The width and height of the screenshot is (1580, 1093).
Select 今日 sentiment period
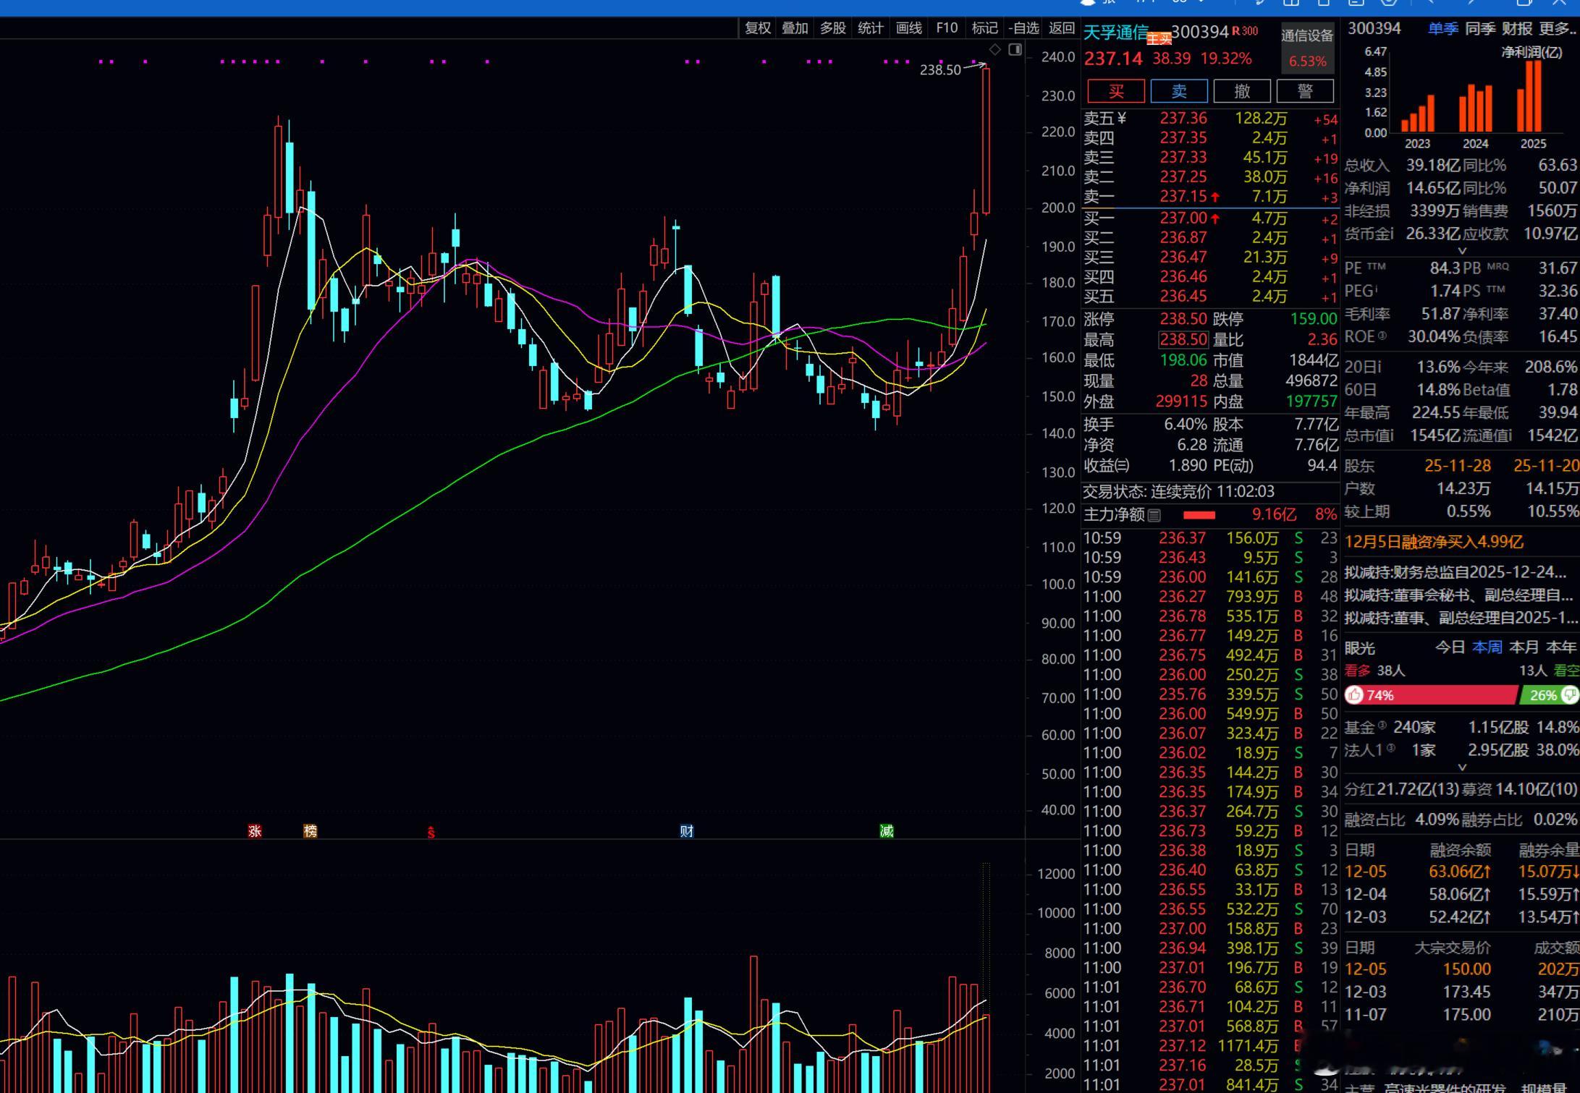pos(1450,647)
